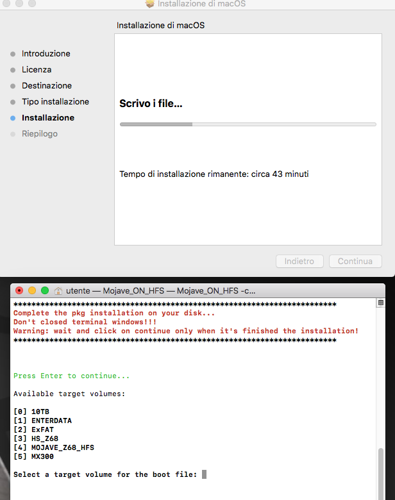The image size is (395, 500).
Task: Click the "[2] ExFAT" volume line
Action: [x=33, y=429]
